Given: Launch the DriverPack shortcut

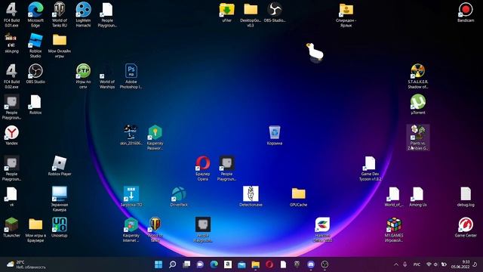Looking at the screenshot, I should pos(179,196).
